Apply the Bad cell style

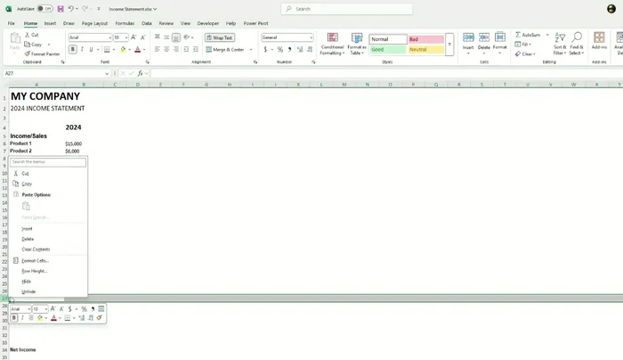point(426,39)
